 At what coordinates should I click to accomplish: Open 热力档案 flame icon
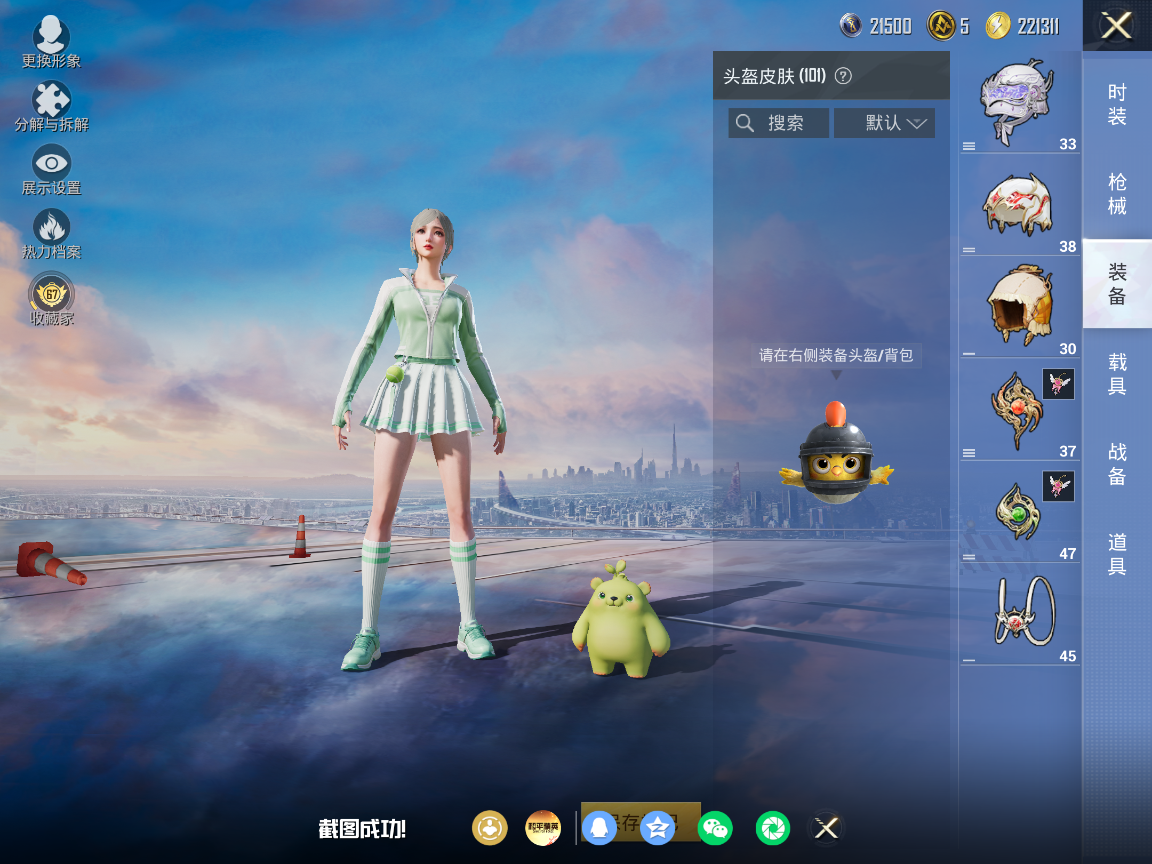pyautogui.click(x=51, y=234)
